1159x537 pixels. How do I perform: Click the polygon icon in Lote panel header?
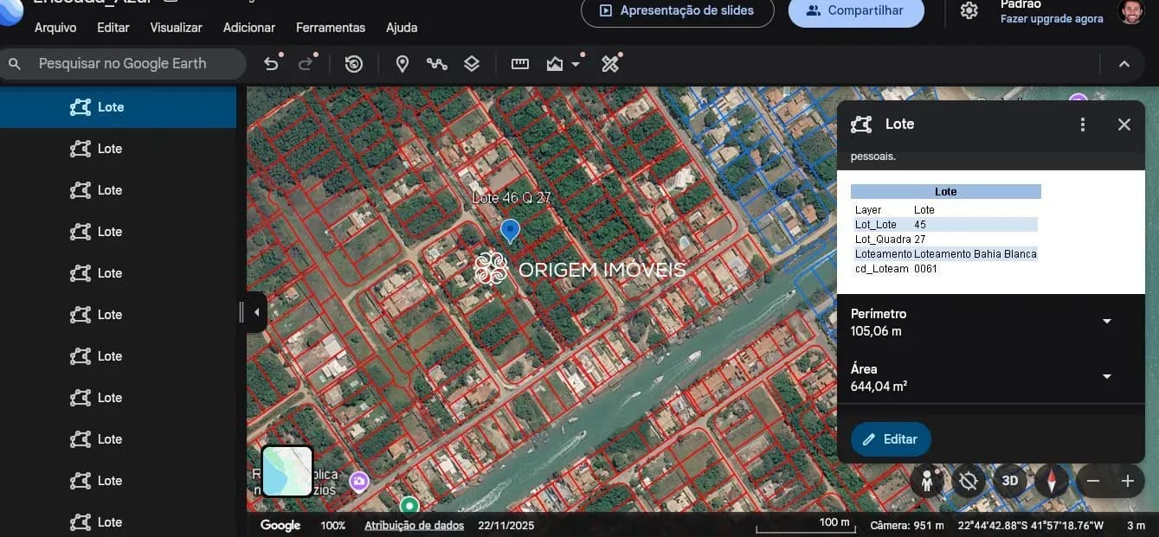point(861,125)
